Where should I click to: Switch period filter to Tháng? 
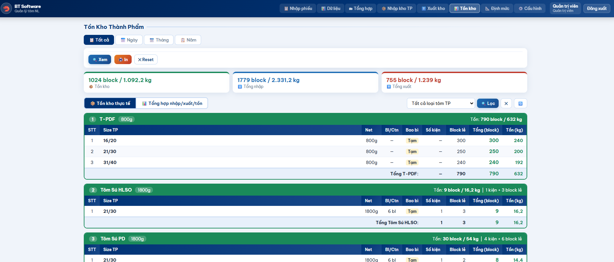click(159, 40)
